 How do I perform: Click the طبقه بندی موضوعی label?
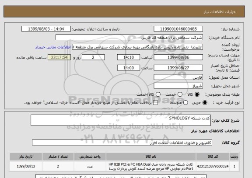222,94
